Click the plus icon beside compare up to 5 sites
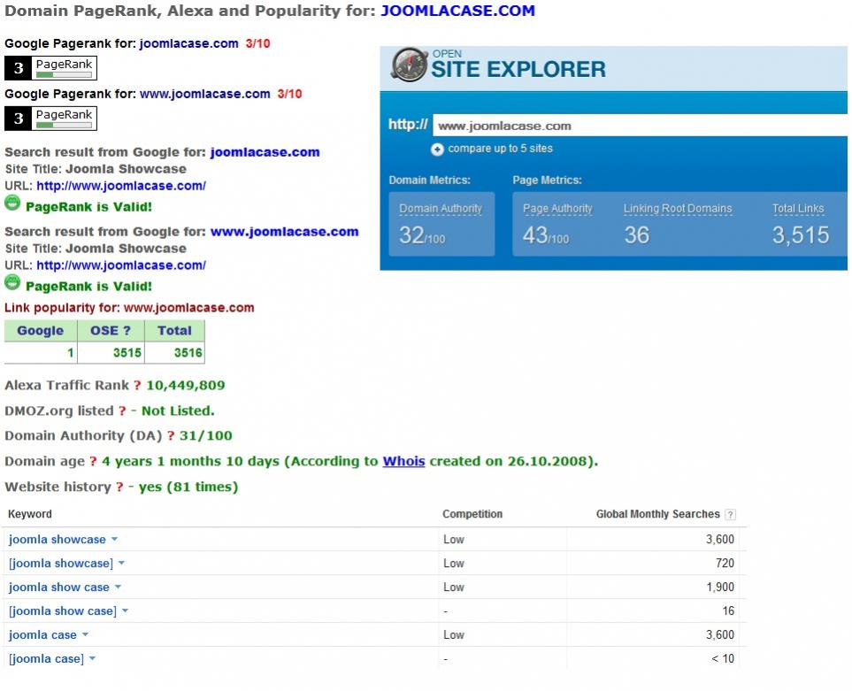Screen dimensions: 852x691 437,150
